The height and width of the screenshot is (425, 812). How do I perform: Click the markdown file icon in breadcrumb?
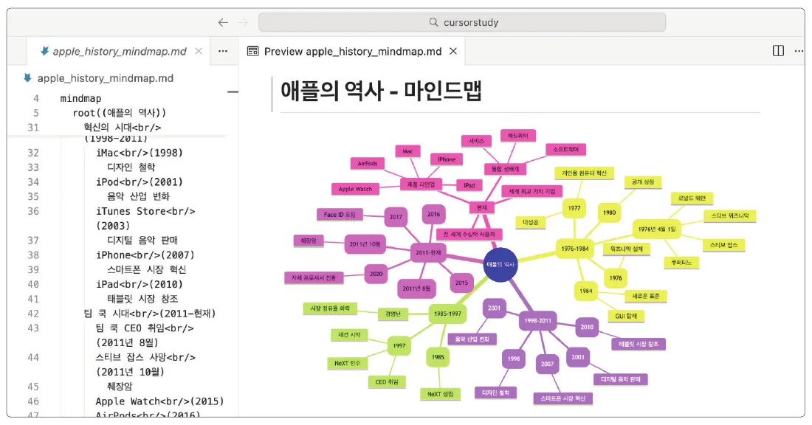(27, 78)
